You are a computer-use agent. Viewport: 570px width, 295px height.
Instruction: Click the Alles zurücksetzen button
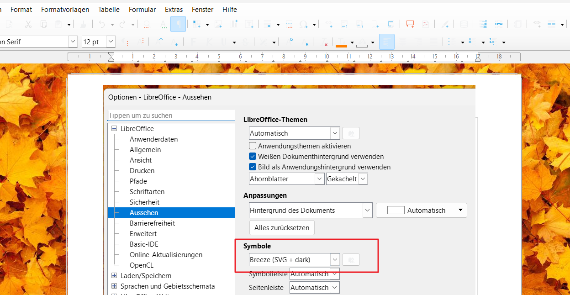click(282, 227)
